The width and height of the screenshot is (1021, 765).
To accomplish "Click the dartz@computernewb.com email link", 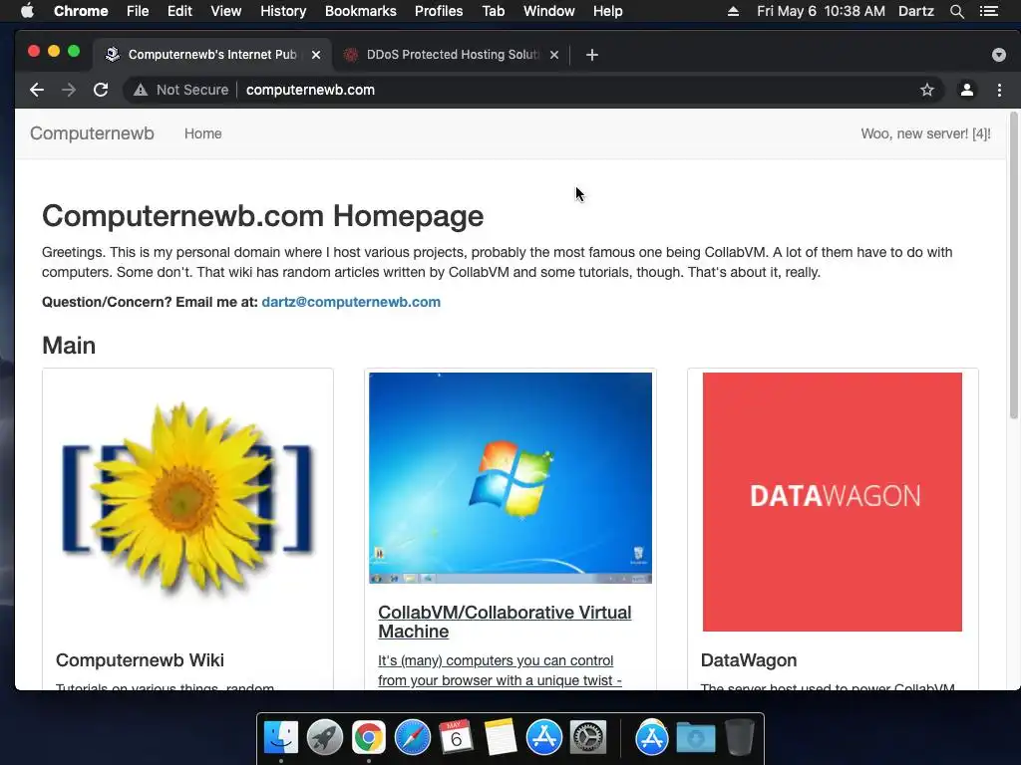I will (x=351, y=302).
